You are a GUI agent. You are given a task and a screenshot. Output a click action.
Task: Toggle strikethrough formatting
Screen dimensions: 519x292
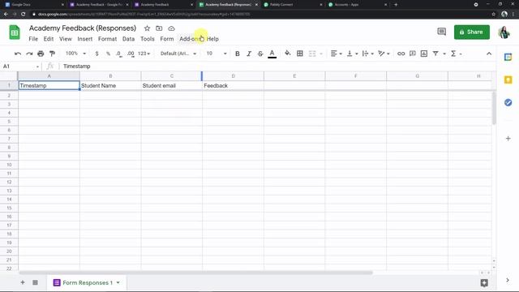click(x=260, y=54)
